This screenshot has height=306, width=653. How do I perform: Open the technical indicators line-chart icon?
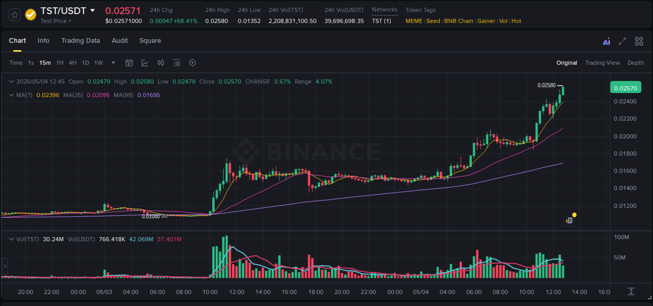pyautogui.click(x=145, y=63)
